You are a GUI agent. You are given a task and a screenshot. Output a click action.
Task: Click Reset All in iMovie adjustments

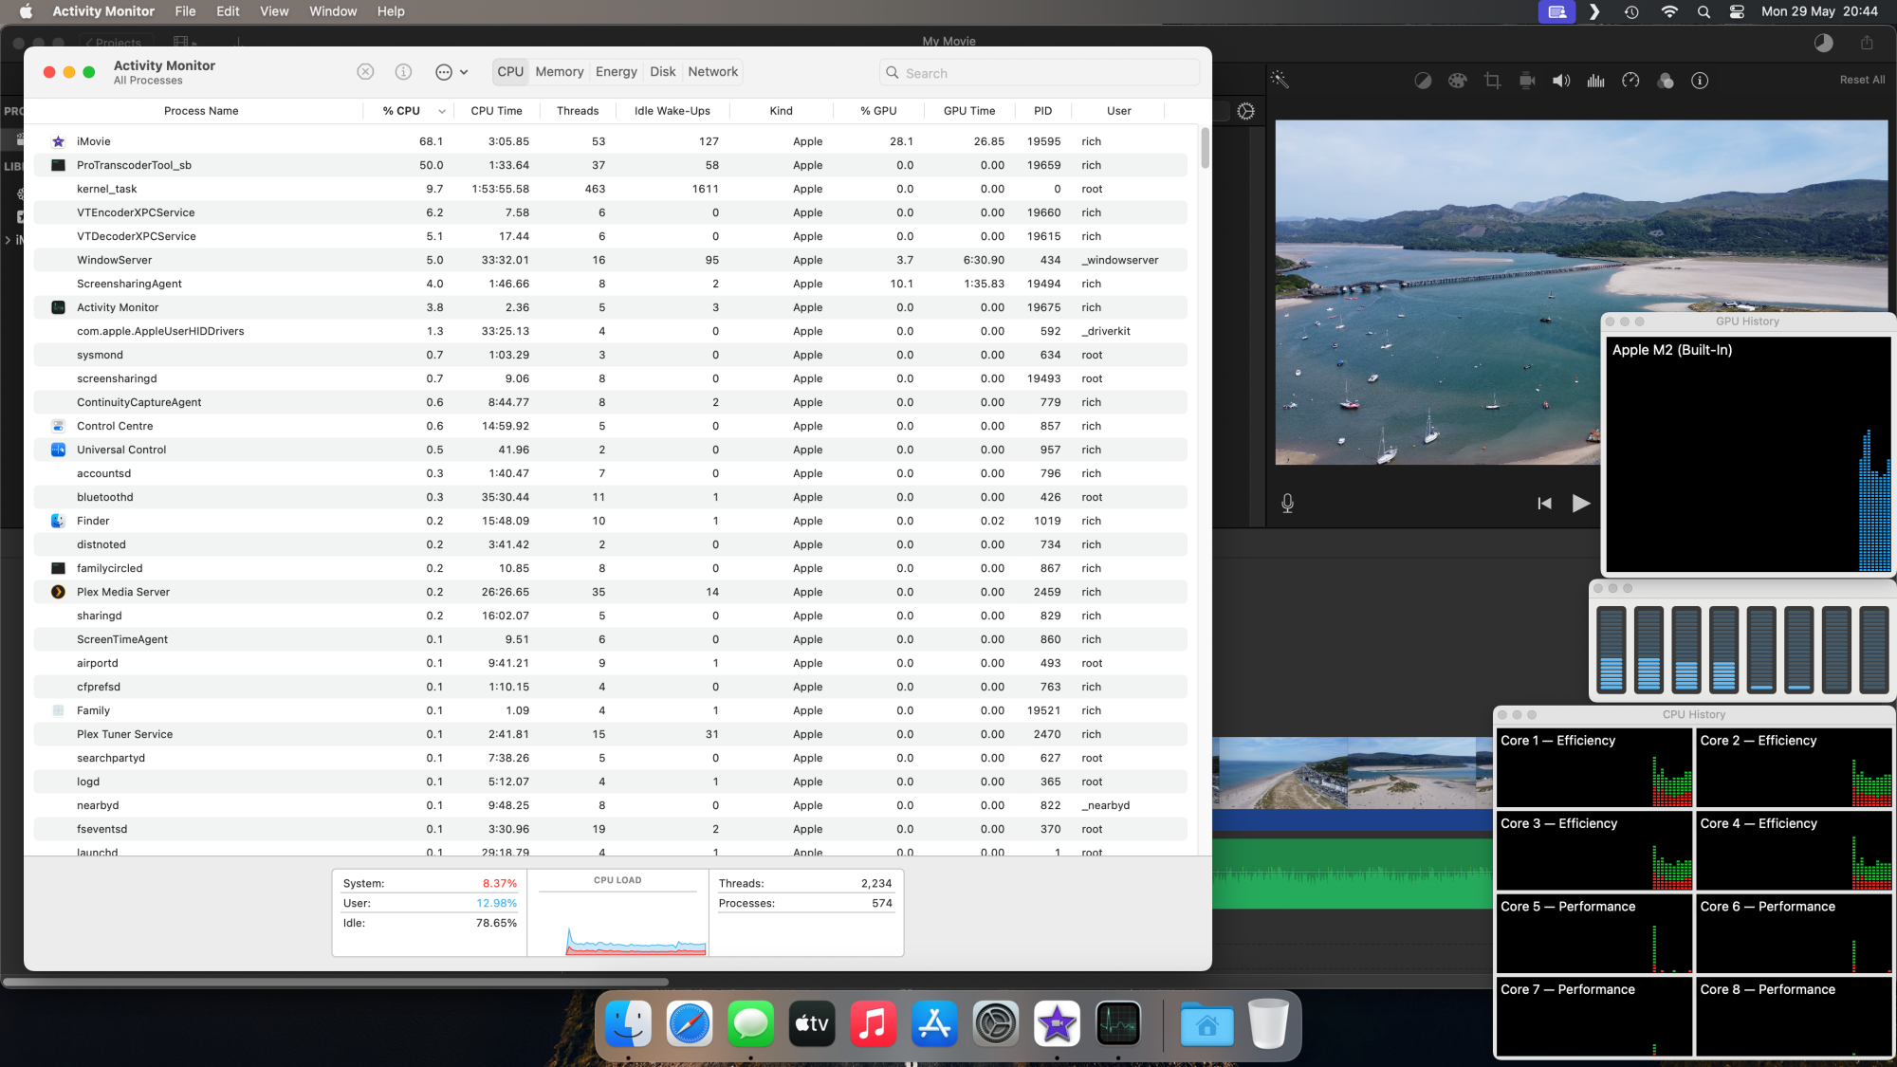[1861, 80]
